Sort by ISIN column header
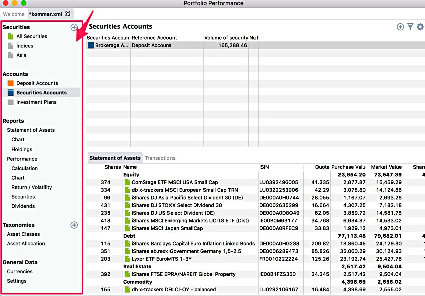Image resolution: width=425 pixels, height=296 pixels. (x=281, y=167)
